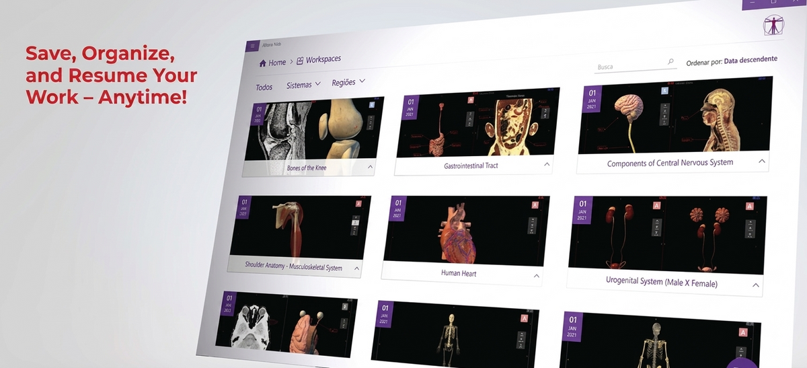Image resolution: width=807 pixels, height=368 pixels.
Task: Click the A badge on the back-view skeleton card
Action: click(743, 332)
